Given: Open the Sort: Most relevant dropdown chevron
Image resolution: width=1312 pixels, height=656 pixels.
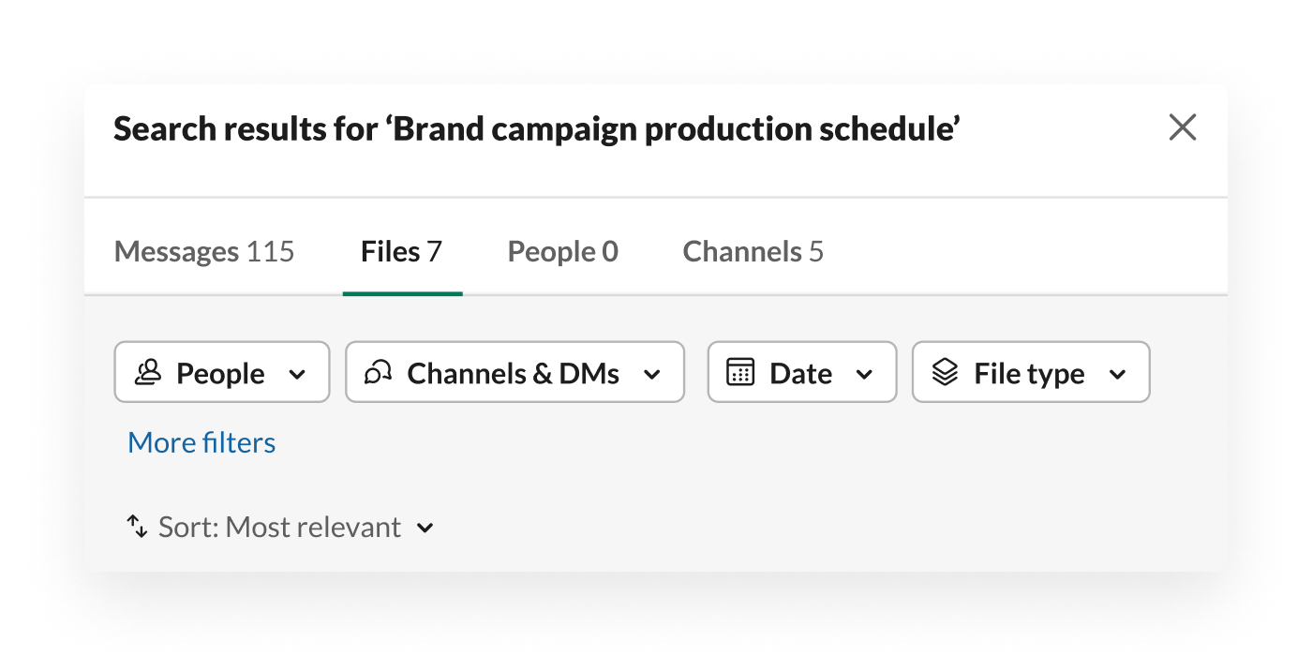Looking at the screenshot, I should [x=425, y=528].
